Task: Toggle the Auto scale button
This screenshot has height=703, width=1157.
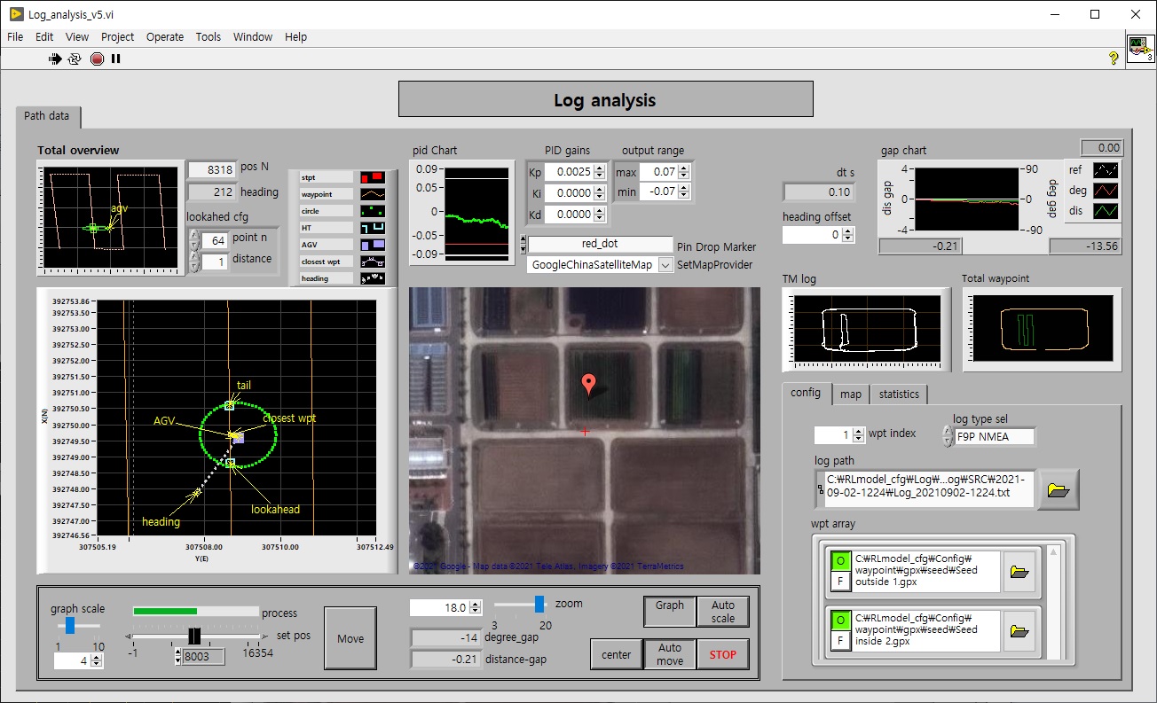Action: click(723, 611)
